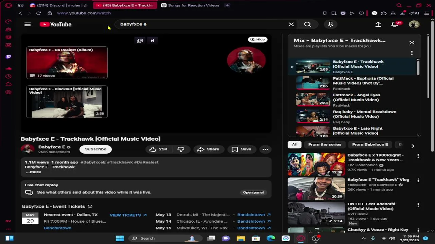The height and width of the screenshot is (244, 435).
Task: Go to the YouTube home logo
Action: (x=55, y=24)
